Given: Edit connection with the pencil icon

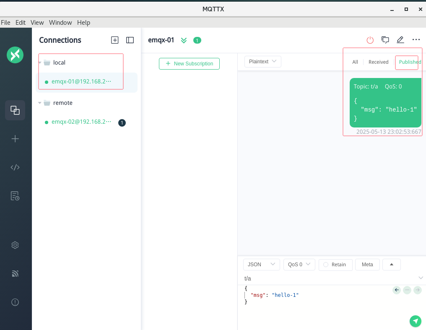Looking at the screenshot, I should [400, 40].
